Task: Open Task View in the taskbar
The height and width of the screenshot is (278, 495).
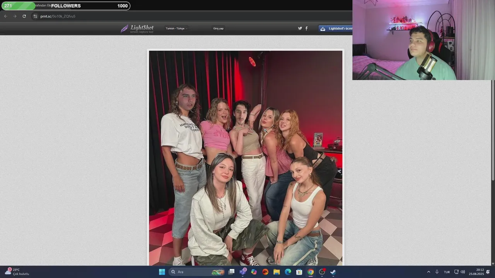Action: [231, 272]
